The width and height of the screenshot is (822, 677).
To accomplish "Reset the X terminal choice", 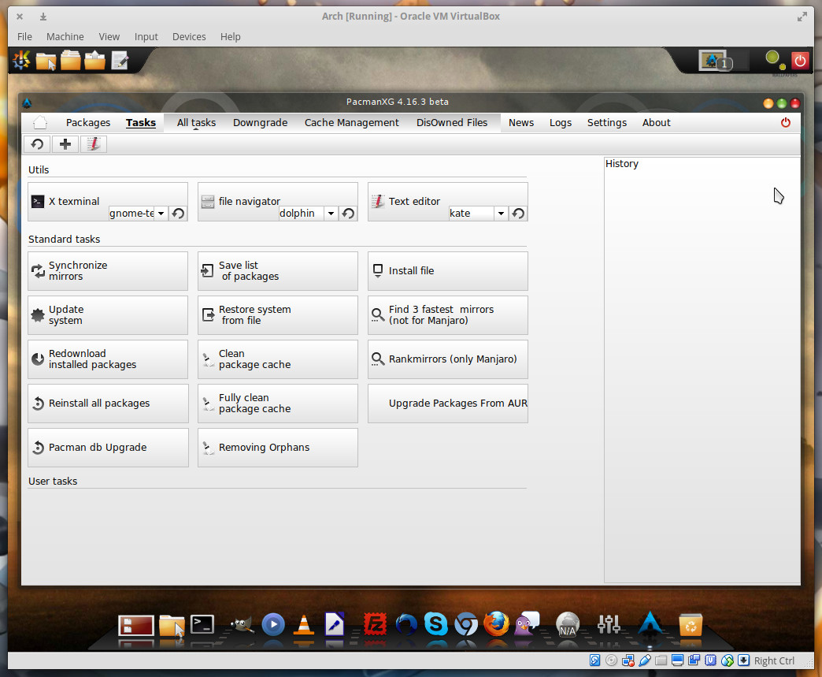I will coord(178,213).
